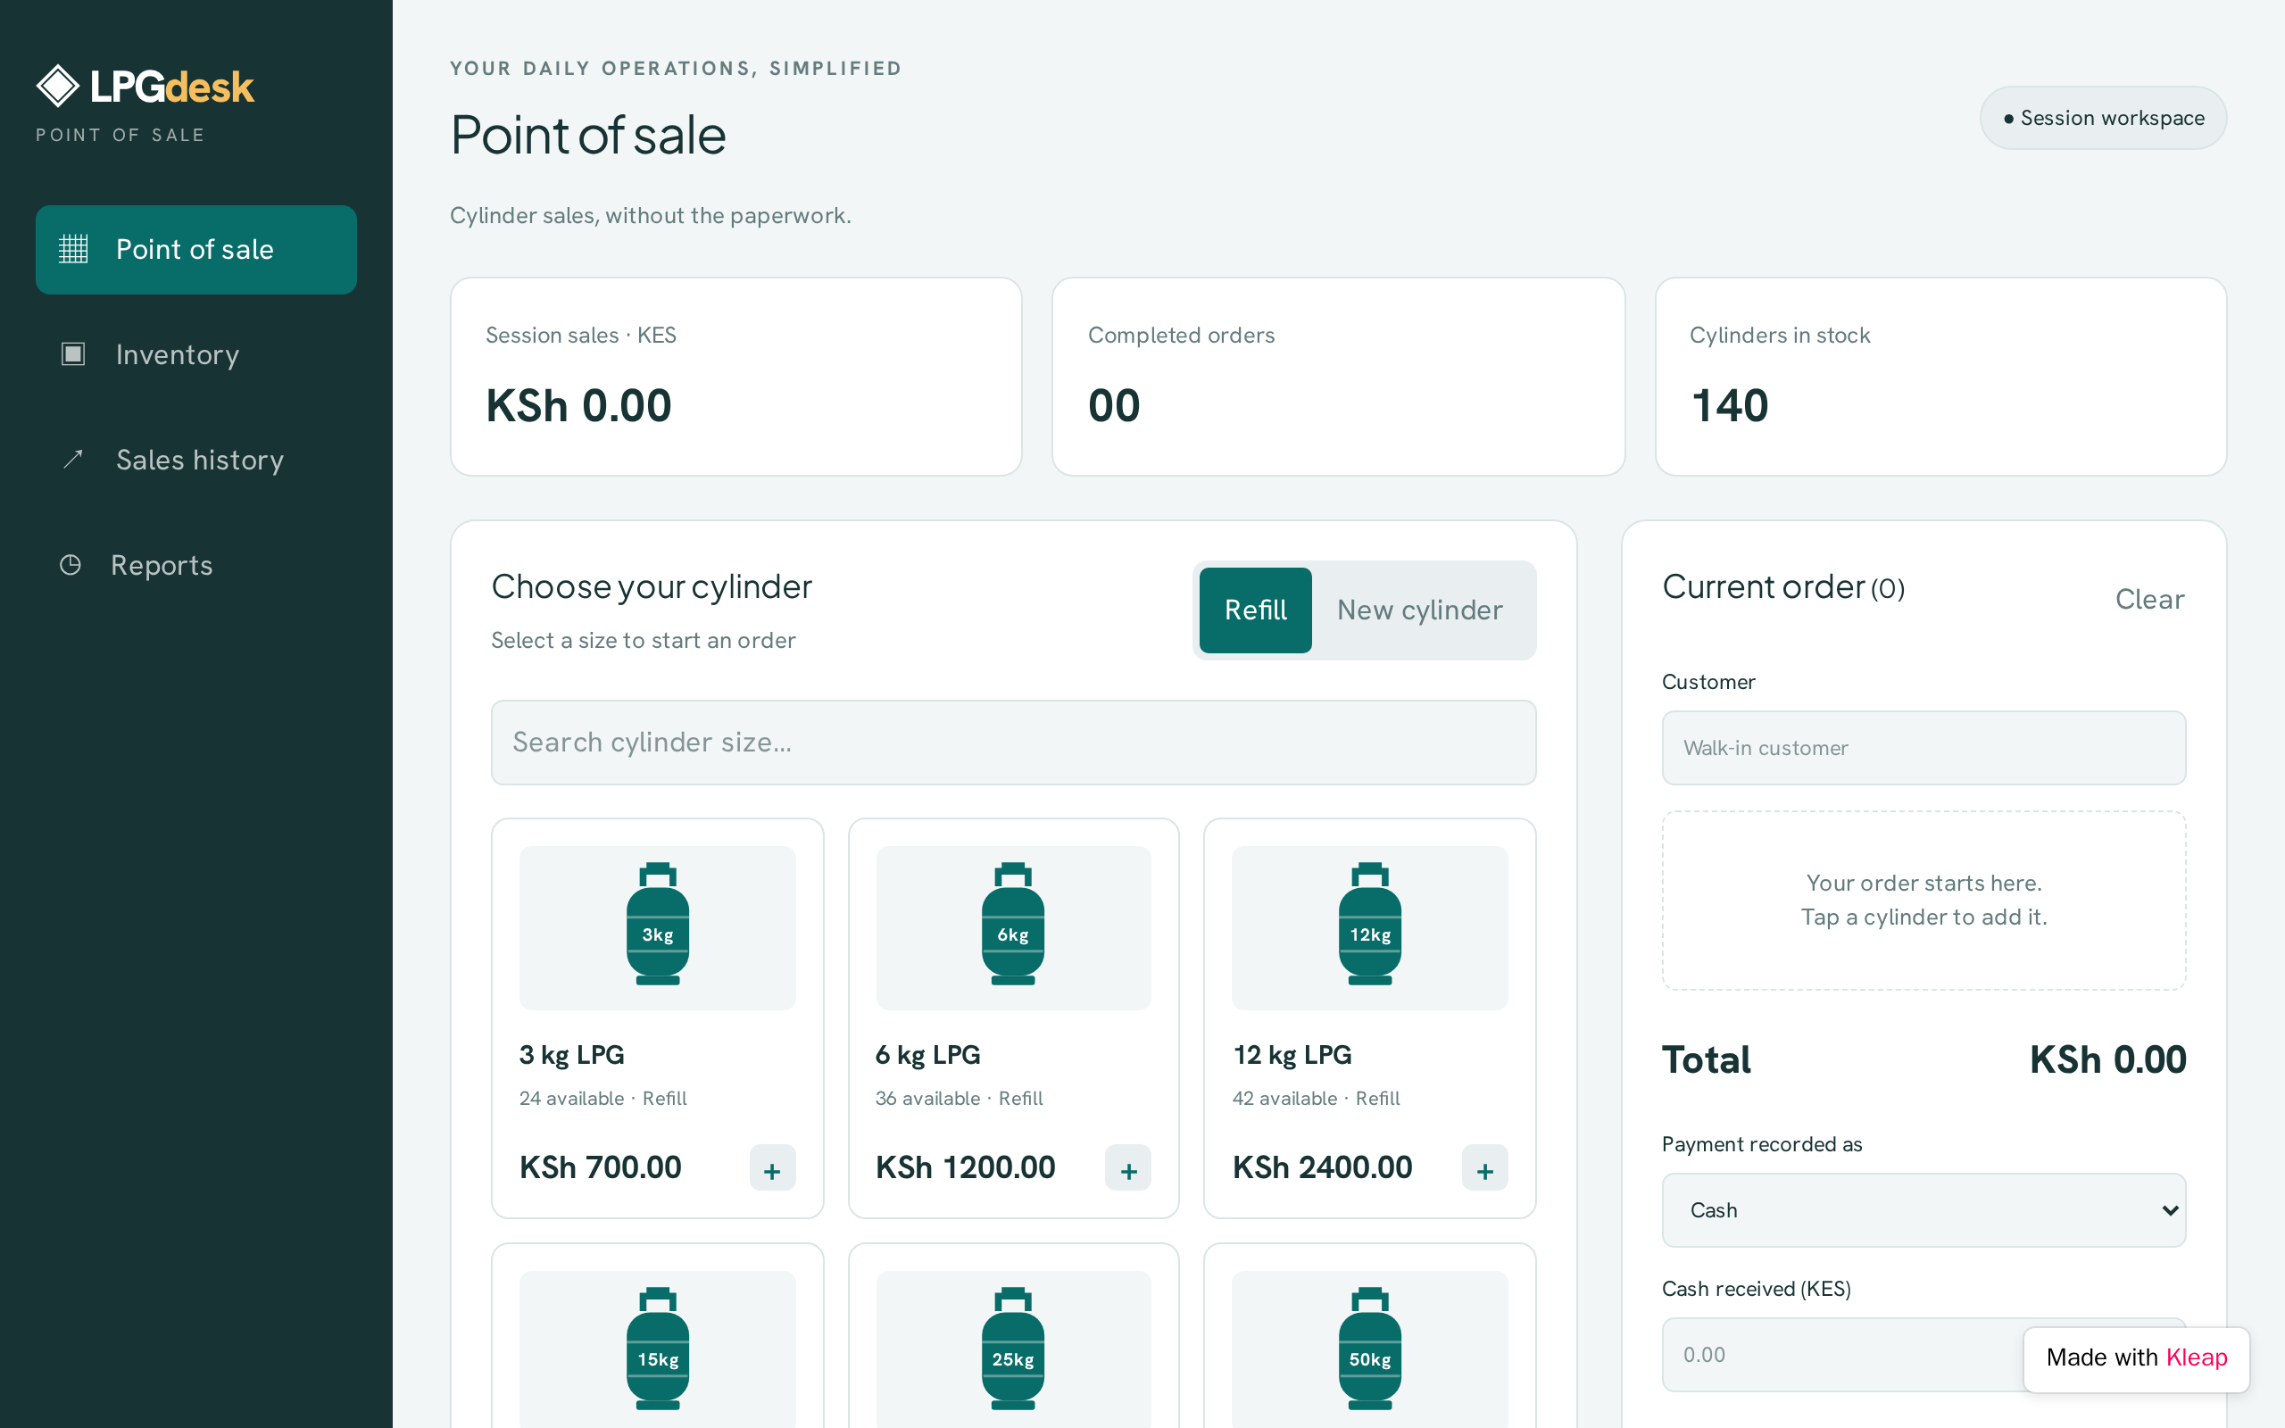Select the Refill order type
This screenshot has height=1428, width=2285.
tap(1255, 610)
